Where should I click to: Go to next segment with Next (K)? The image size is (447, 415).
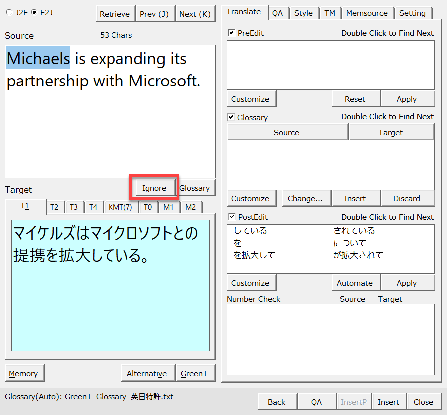194,14
